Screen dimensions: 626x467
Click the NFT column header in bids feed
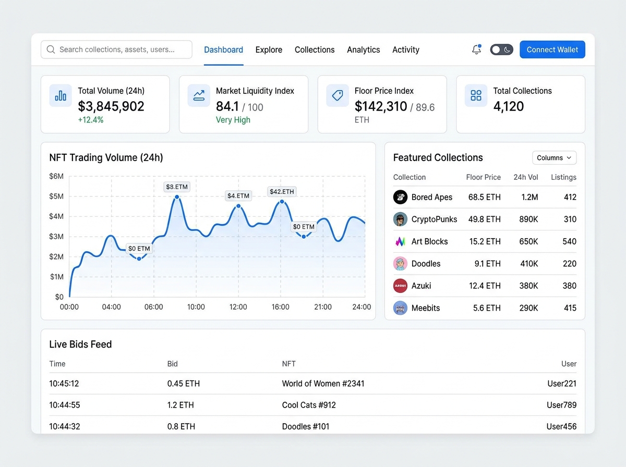click(x=288, y=364)
